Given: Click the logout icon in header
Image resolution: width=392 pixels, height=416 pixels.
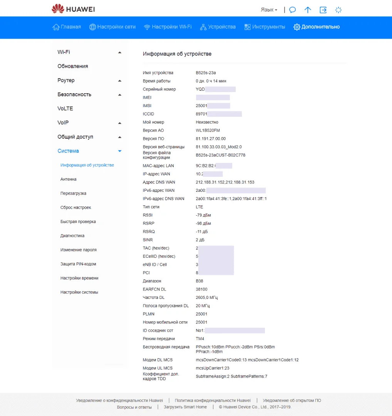Looking at the screenshot, I should tap(323, 10).
